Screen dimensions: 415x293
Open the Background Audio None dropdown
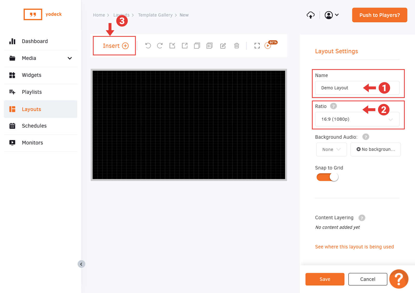pos(331,149)
